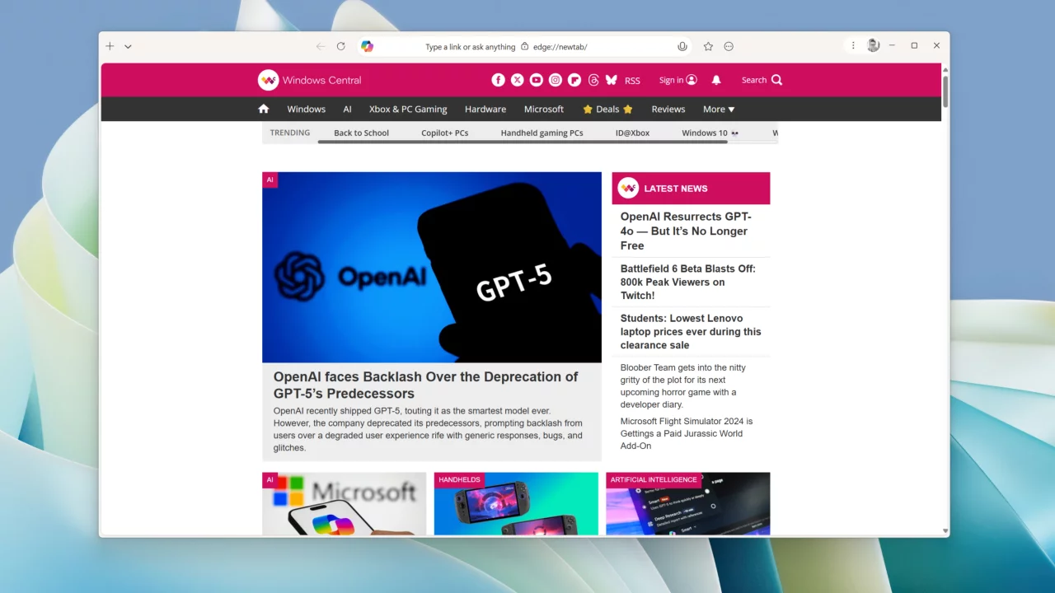Click the scrollbar down arrow
1055x593 pixels.
(x=945, y=531)
